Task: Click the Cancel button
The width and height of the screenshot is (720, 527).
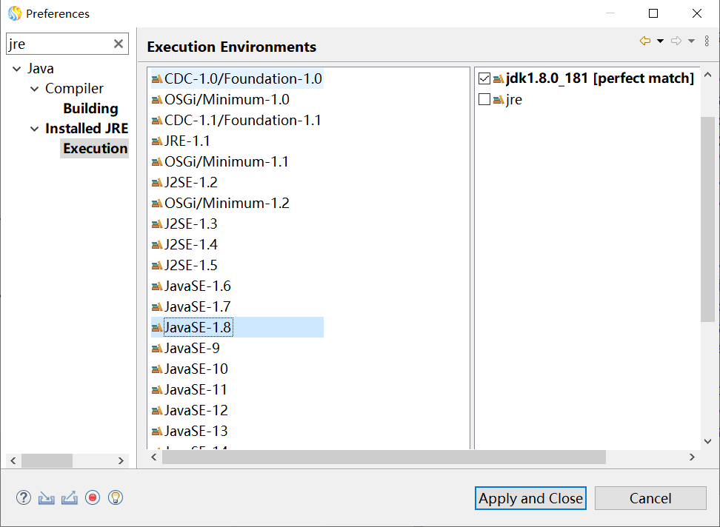Action: pos(650,498)
